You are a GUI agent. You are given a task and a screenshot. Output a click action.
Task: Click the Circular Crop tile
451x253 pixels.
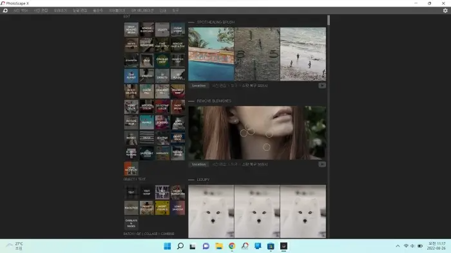[162, 61]
